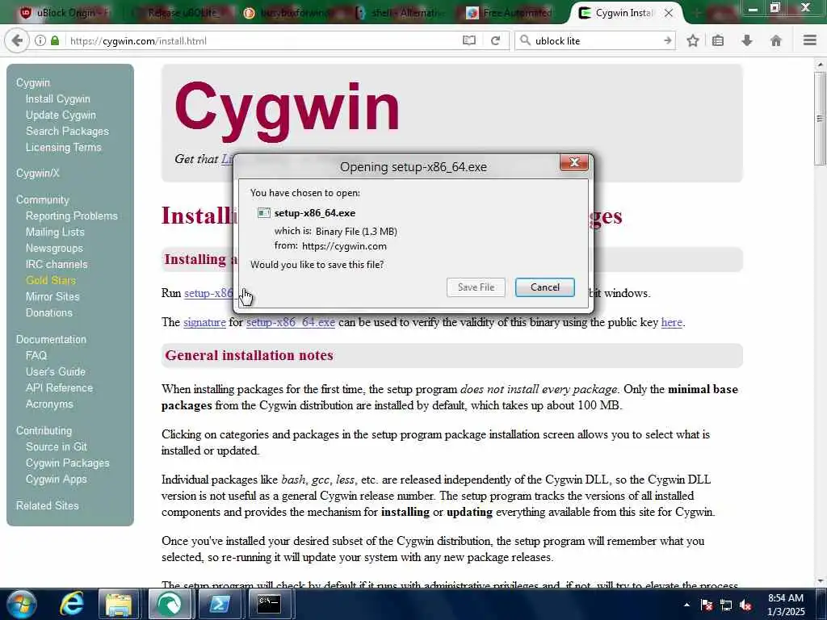This screenshot has width=827, height=620.
Task: Bookmark this page with star icon
Action: click(693, 40)
